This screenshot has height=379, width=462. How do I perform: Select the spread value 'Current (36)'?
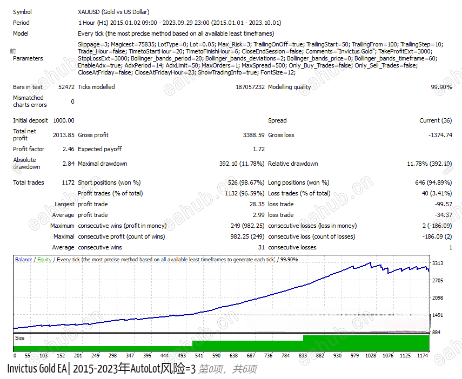tap(436, 120)
